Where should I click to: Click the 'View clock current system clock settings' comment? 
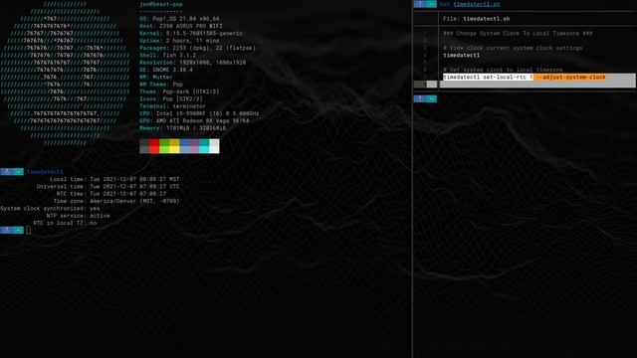coord(514,48)
